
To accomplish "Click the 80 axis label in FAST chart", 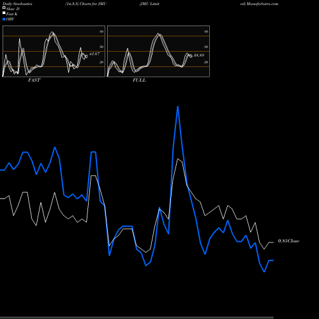I will click(101, 32).
